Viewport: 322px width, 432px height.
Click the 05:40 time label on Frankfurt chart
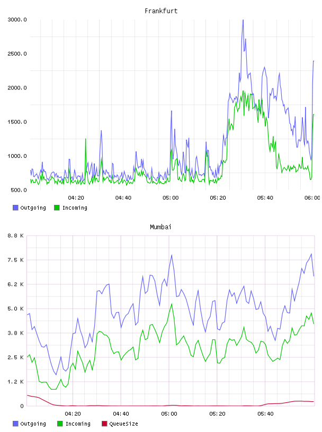[x=265, y=198]
